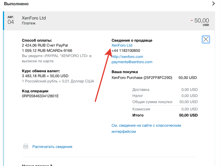Screen dimensions: 220x166
Task: Click the Итого total amount
Action: (188, 115)
